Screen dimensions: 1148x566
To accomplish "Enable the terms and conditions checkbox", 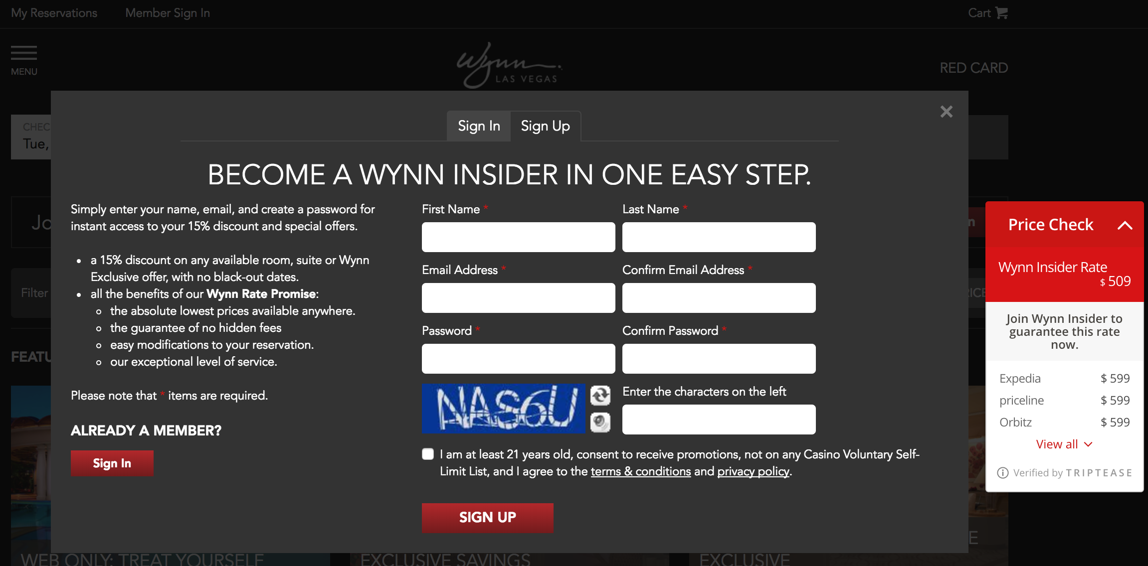I will pyautogui.click(x=427, y=455).
